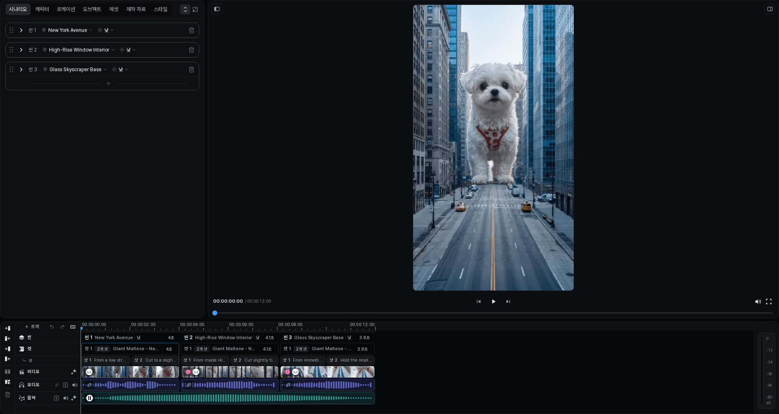
Task: Toggle the left sidebar panel icon
Action: point(217,9)
